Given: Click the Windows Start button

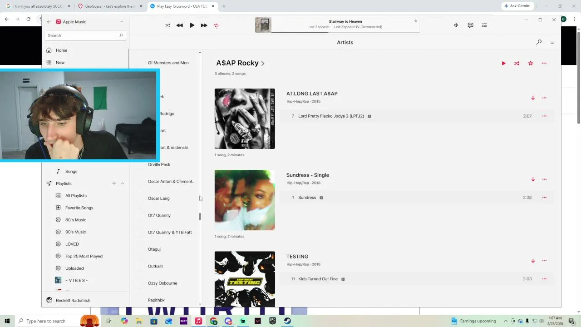Looking at the screenshot, I should coord(7,321).
